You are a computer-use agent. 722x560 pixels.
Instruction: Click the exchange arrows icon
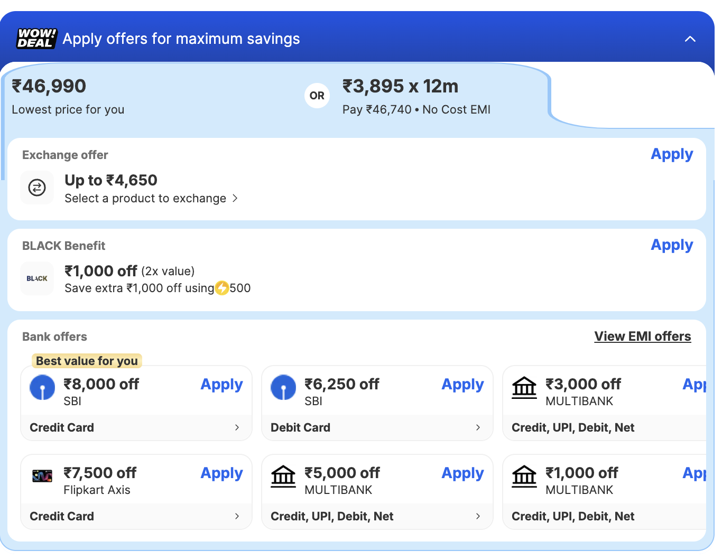pos(37,188)
